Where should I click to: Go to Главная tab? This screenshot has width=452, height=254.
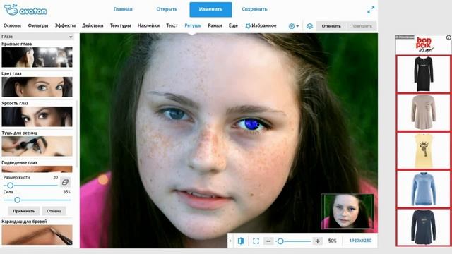(123, 9)
